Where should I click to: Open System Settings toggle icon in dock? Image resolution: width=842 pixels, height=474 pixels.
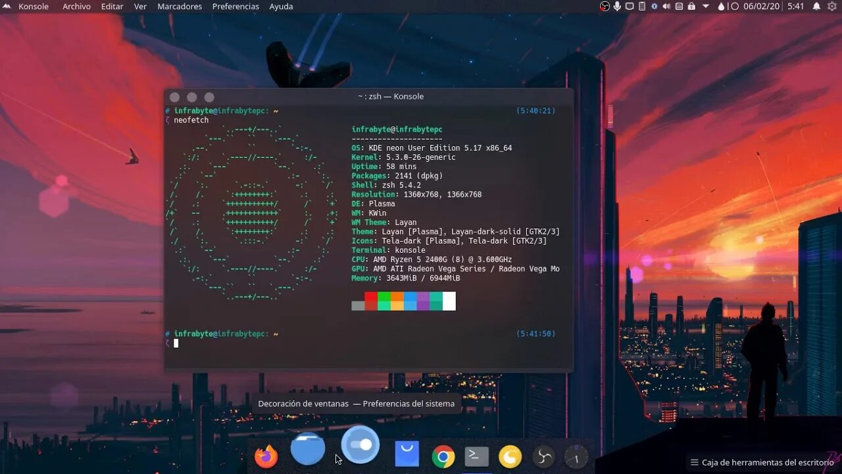click(x=360, y=444)
